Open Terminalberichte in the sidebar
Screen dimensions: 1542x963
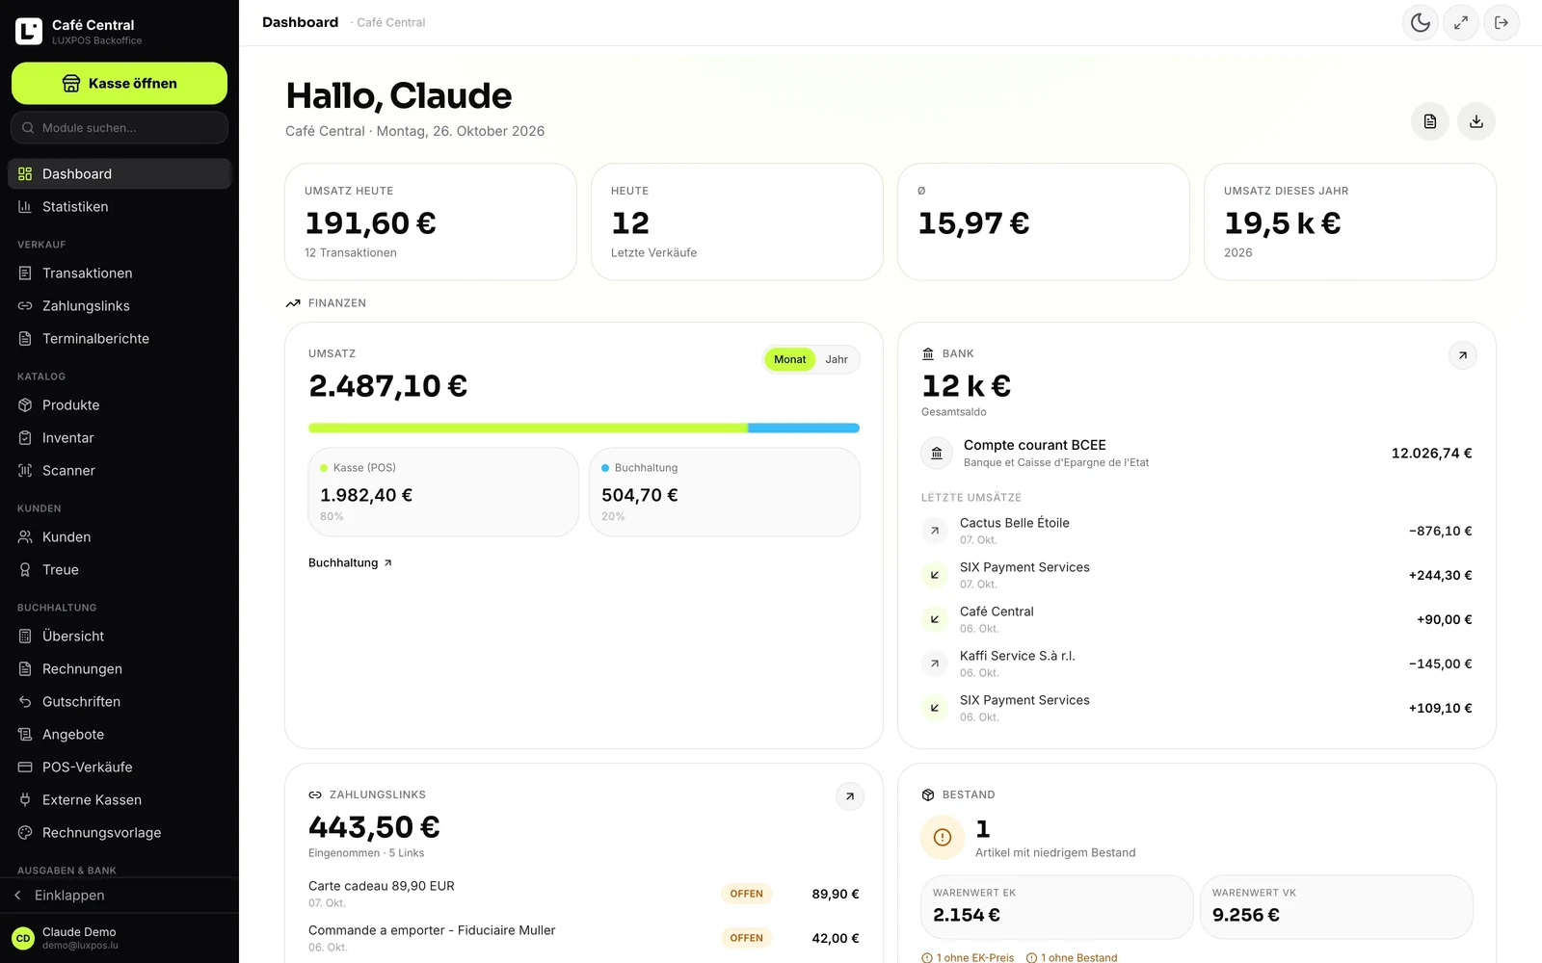coord(120,339)
